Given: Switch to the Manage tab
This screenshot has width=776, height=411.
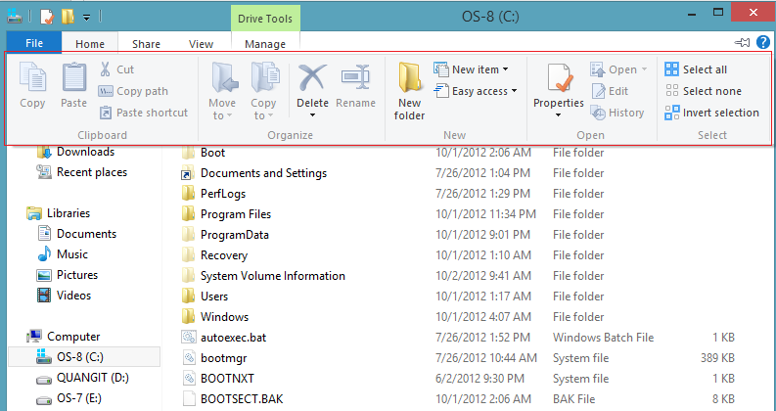Looking at the screenshot, I should coord(265,44).
